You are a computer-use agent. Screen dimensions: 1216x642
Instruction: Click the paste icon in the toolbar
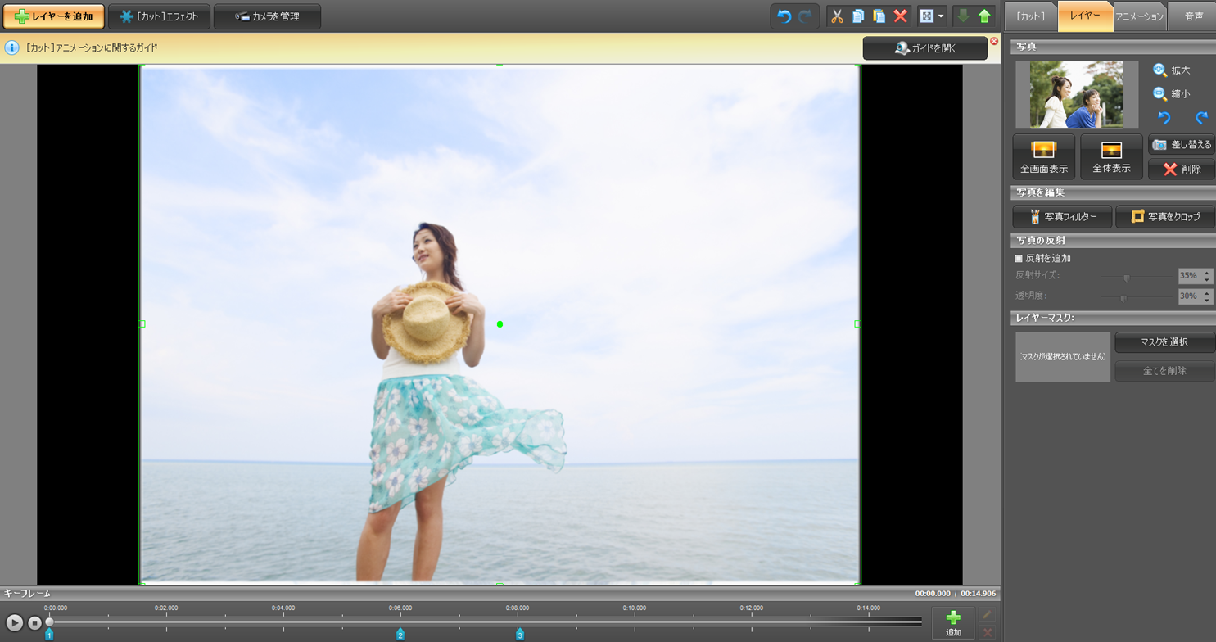coord(879,16)
